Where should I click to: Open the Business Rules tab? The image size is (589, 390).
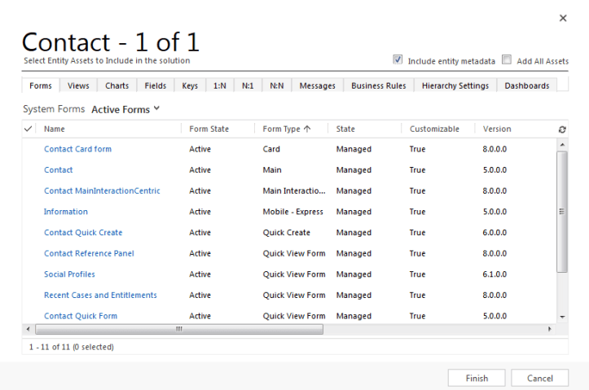click(378, 85)
